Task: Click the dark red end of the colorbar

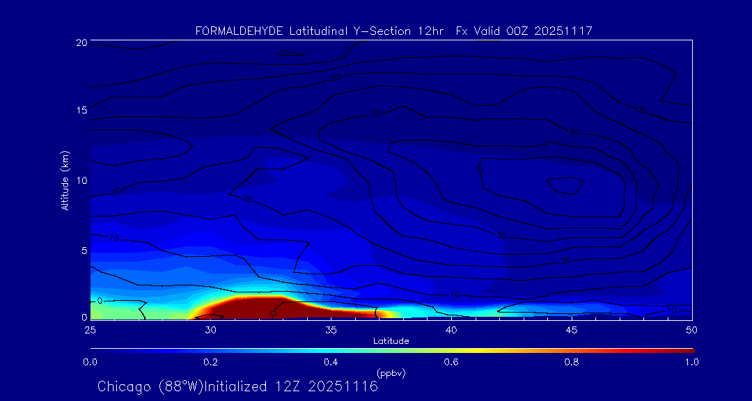Action: pos(686,349)
